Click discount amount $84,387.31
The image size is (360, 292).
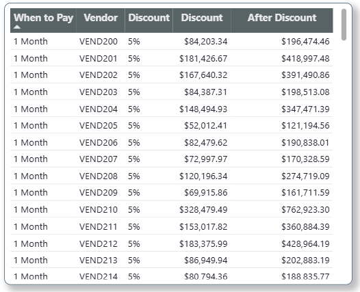click(206, 92)
